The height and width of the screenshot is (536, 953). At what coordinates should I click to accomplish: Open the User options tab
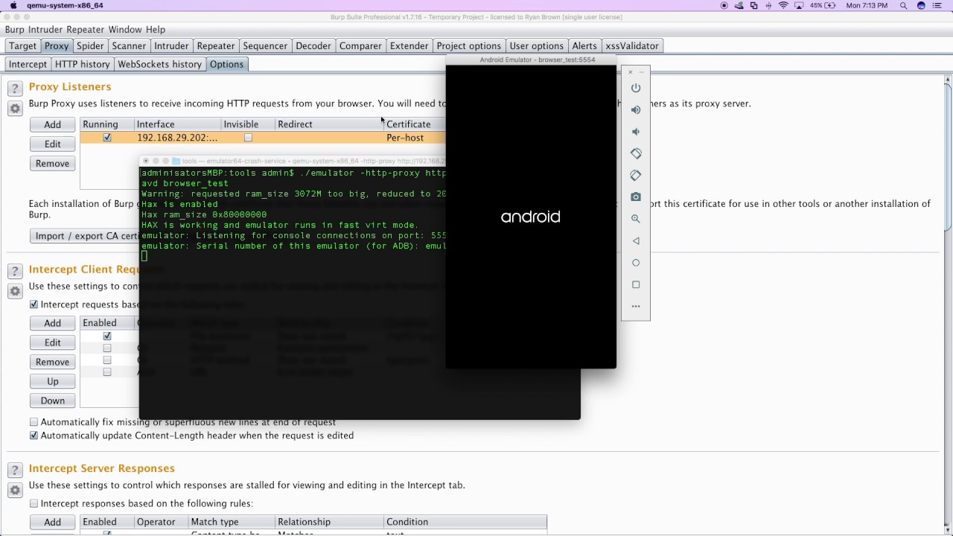pos(537,46)
